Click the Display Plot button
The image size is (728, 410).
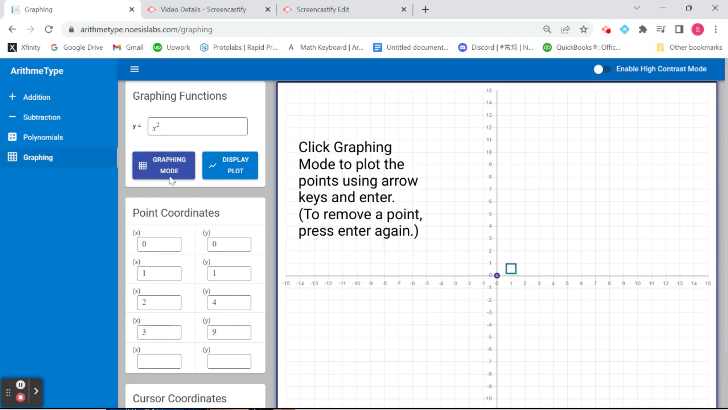coord(230,165)
